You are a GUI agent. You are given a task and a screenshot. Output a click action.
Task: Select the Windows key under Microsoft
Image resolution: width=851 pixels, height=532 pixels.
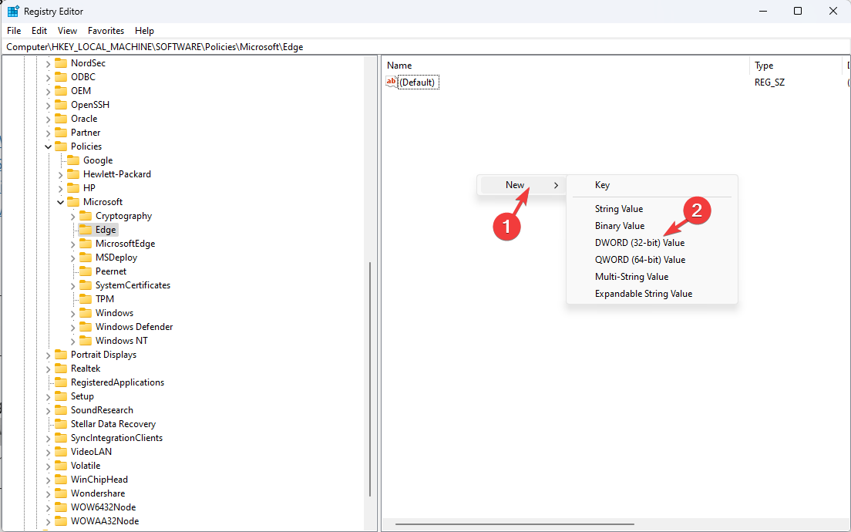(114, 313)
